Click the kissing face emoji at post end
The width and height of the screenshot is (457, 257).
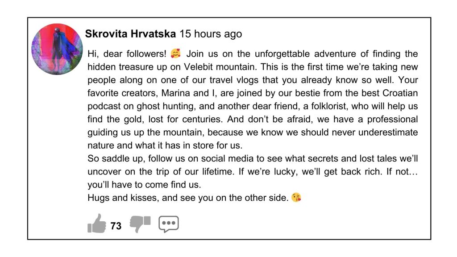click(296, 197)
